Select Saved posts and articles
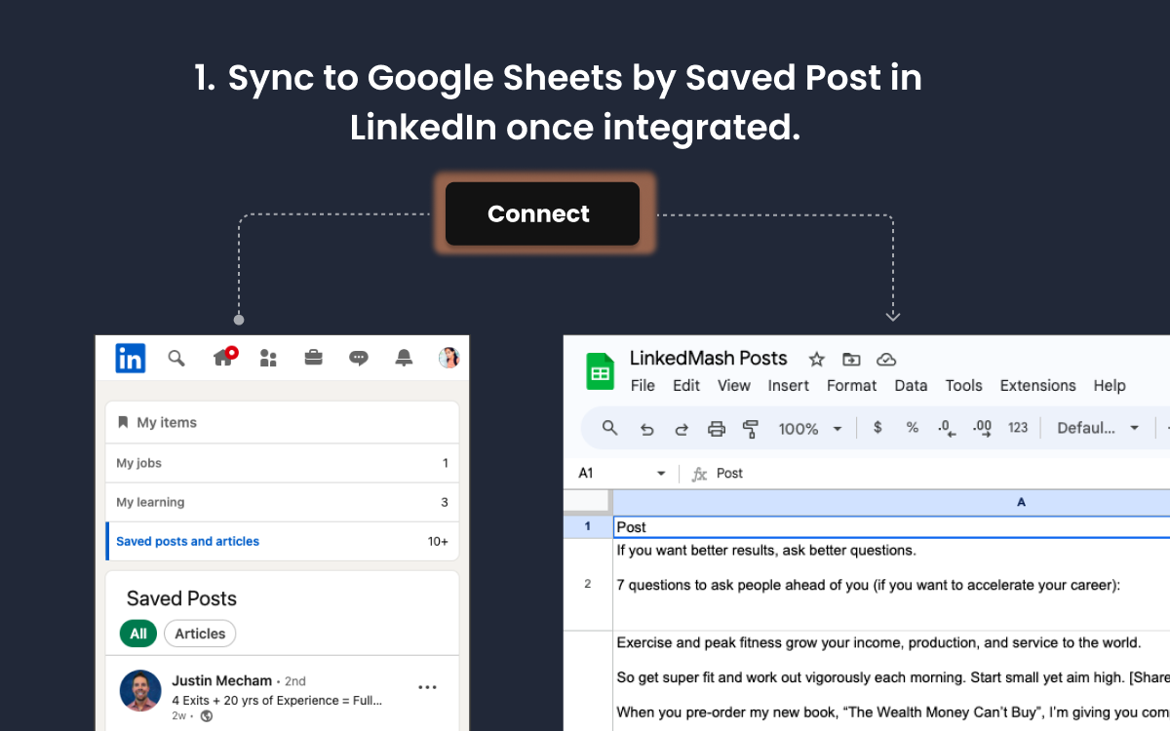 (x=282, y=541)
